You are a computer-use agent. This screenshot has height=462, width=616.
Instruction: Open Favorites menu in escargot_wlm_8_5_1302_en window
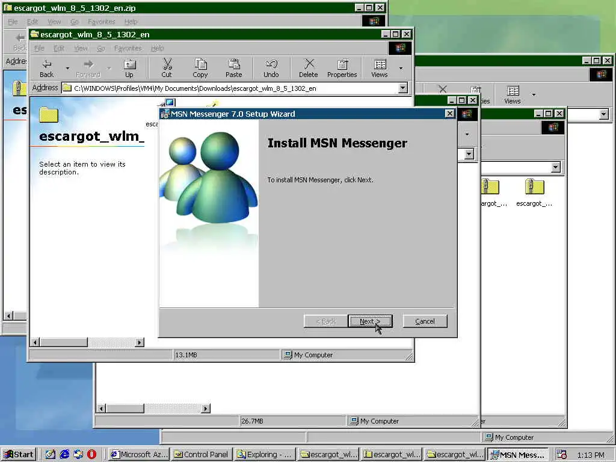[128, 48]
